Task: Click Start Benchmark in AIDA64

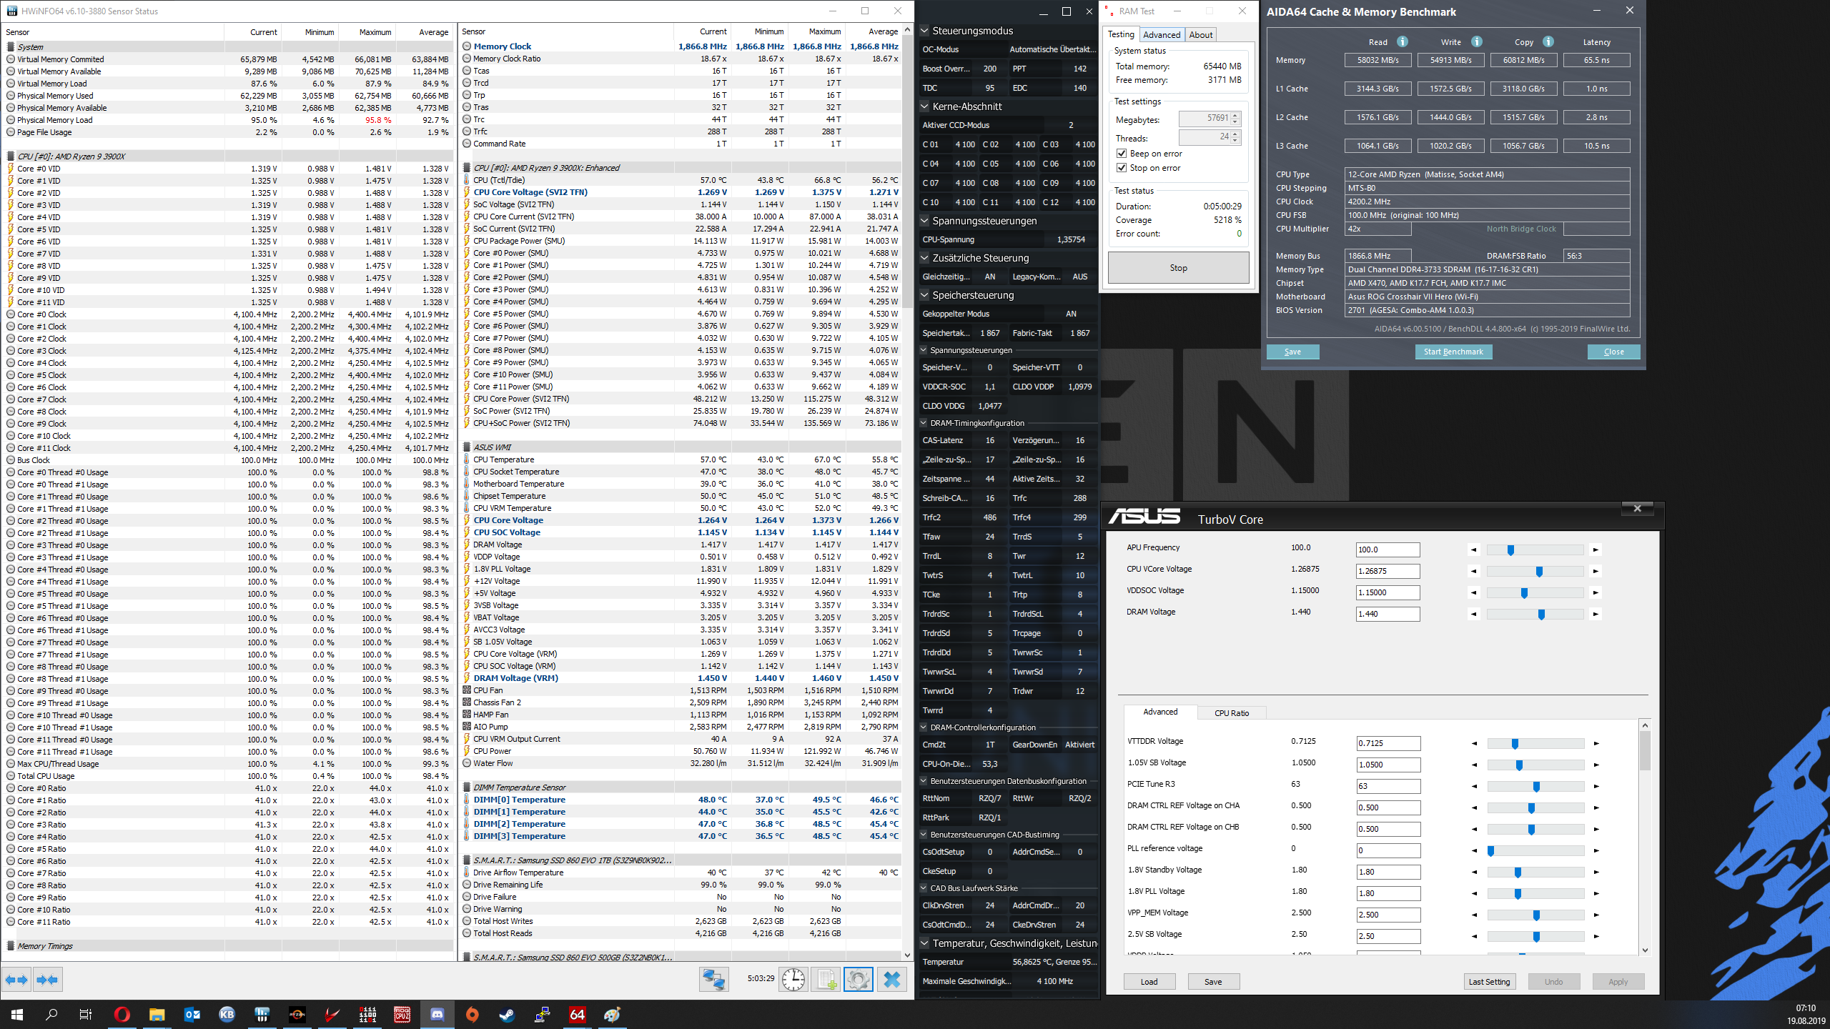Action: (x=1453, y=352)
